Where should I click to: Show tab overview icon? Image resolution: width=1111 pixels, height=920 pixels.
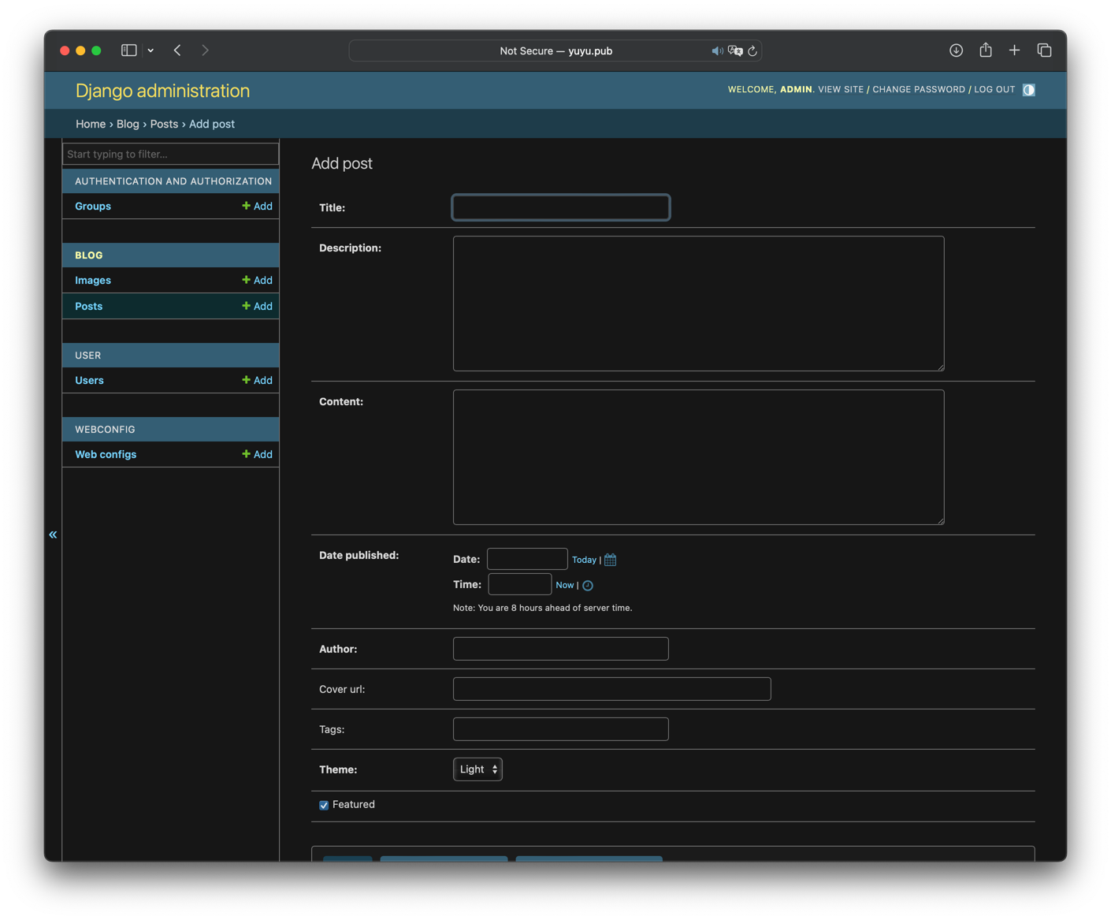[x=1044, y=50]
